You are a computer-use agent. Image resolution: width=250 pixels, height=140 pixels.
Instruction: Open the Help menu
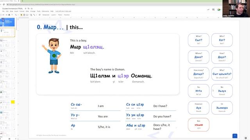[x=52, y=11]
